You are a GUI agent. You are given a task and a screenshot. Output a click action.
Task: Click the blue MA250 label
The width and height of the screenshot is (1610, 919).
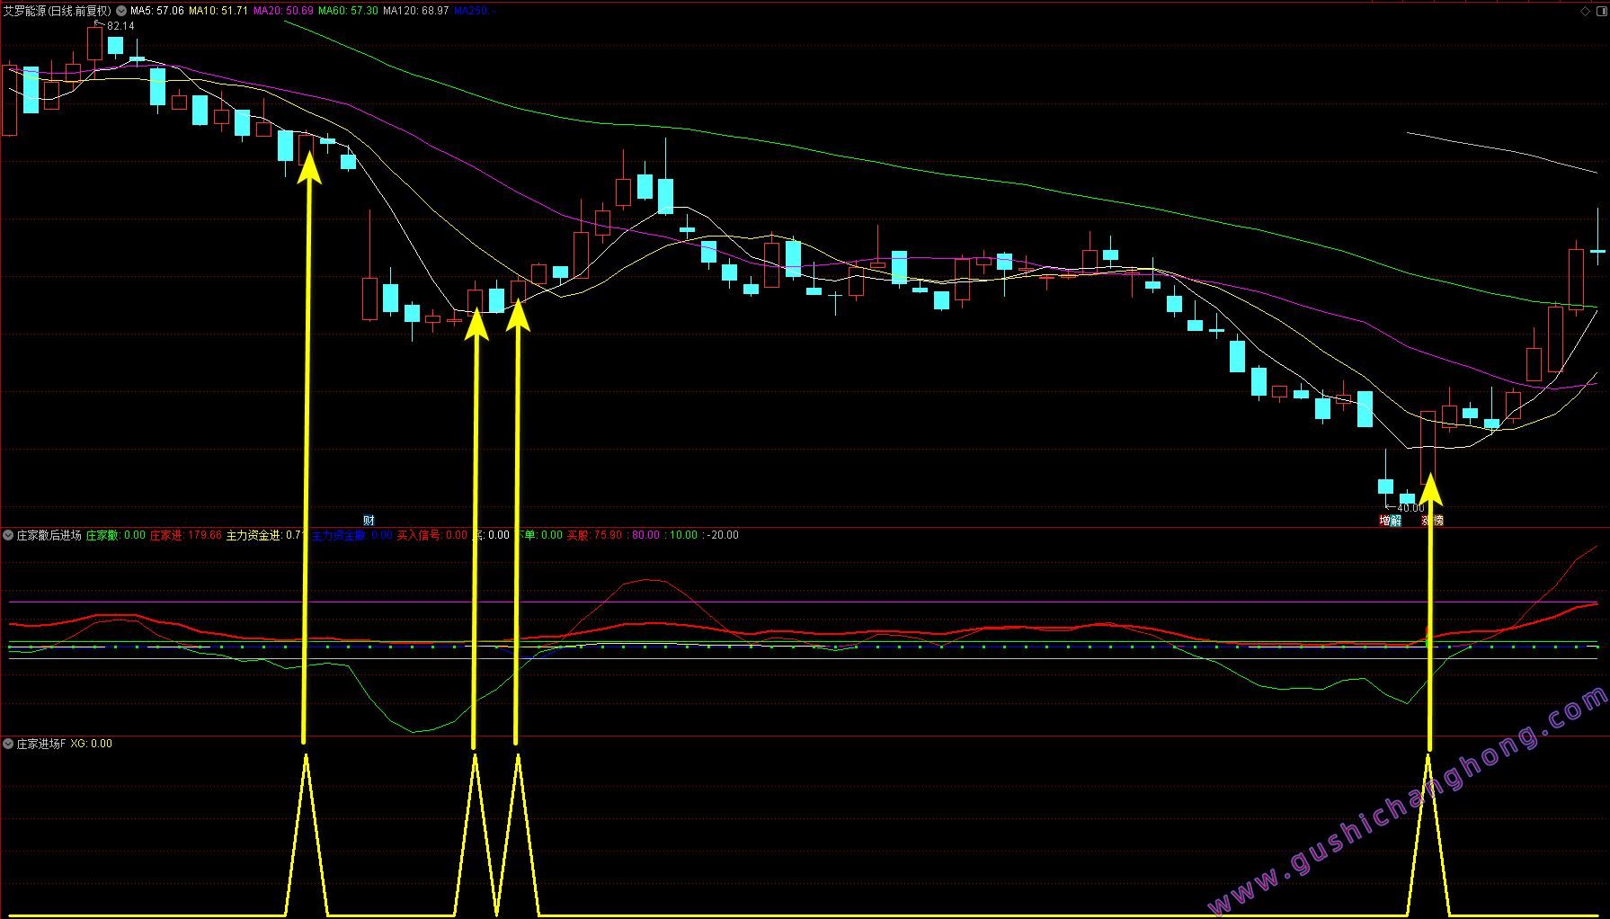475,11
